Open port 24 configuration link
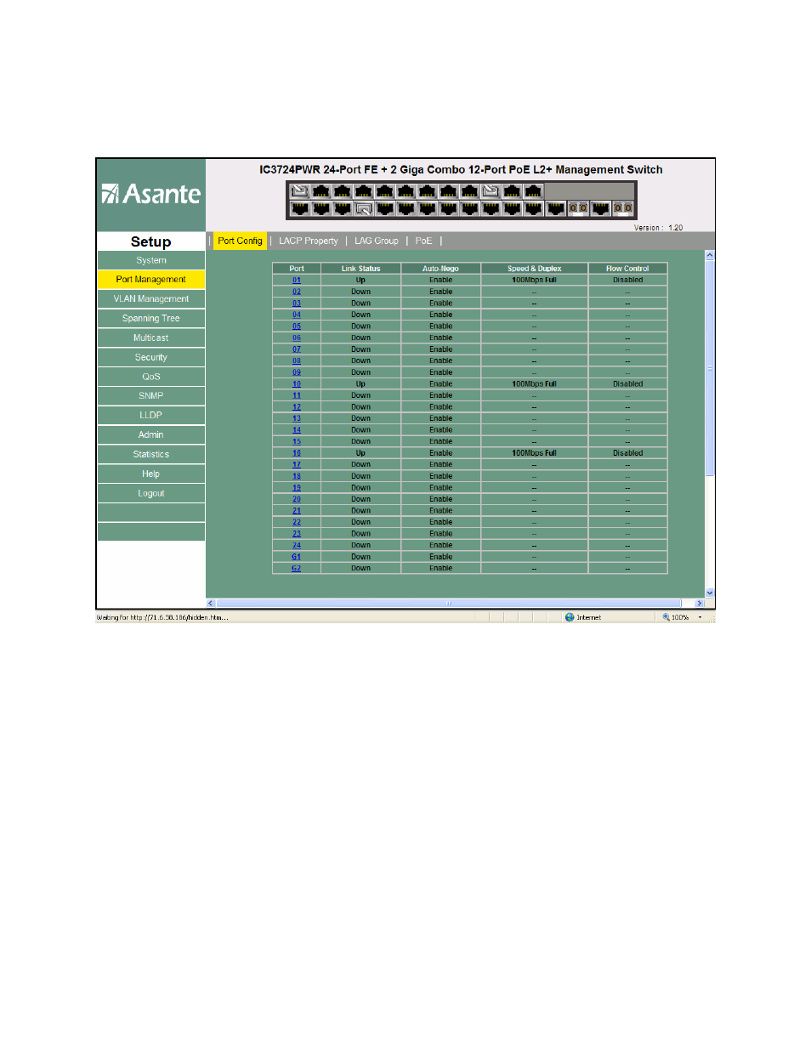 pos(297,545)
